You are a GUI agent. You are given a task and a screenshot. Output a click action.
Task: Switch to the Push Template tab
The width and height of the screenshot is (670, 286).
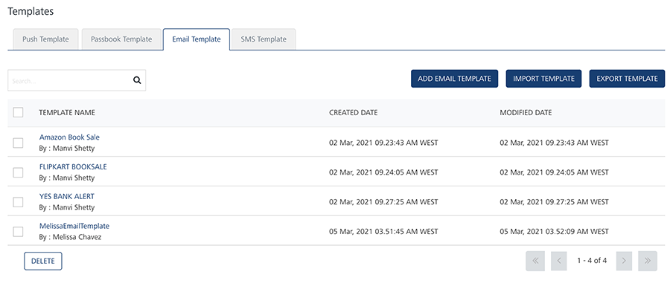tap(45, 39)
